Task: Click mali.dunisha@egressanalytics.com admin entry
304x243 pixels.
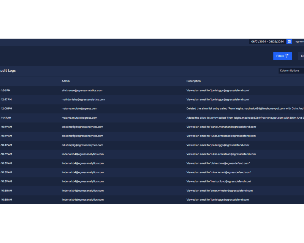Action: click(83, 99)
